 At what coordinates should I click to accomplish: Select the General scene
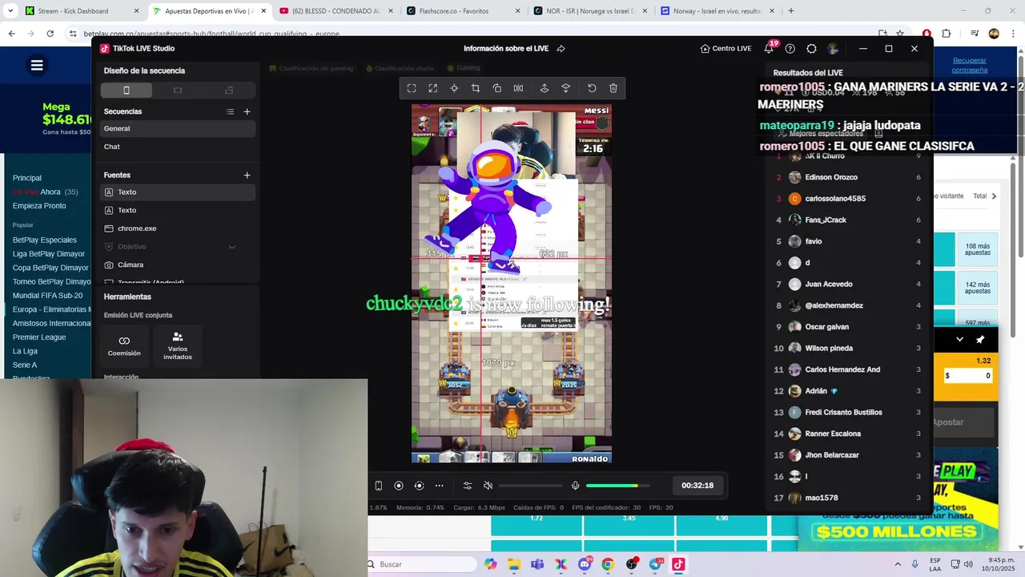178,128
